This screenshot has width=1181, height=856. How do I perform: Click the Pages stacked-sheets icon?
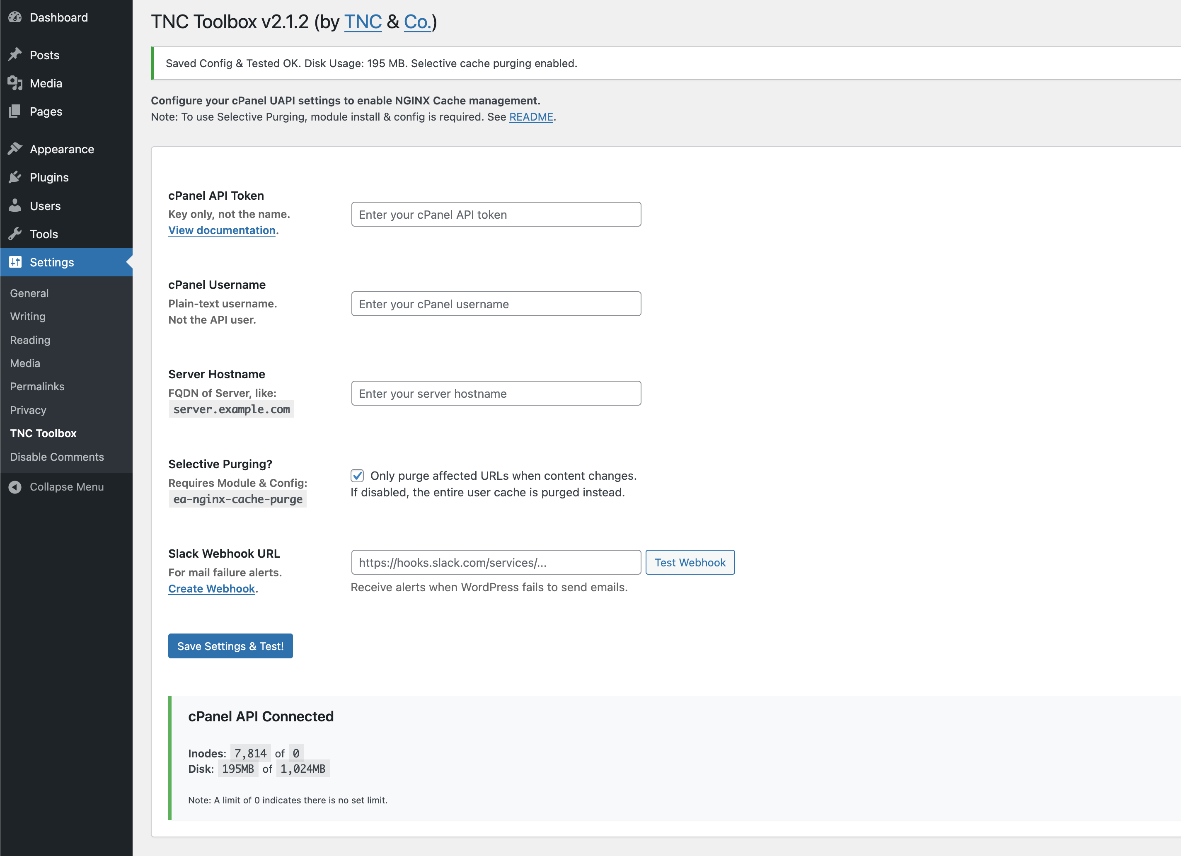pos(15,111)
